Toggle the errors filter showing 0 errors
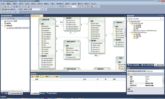The height and width of the screenshot is (99, 165). (x=35, y=77)
